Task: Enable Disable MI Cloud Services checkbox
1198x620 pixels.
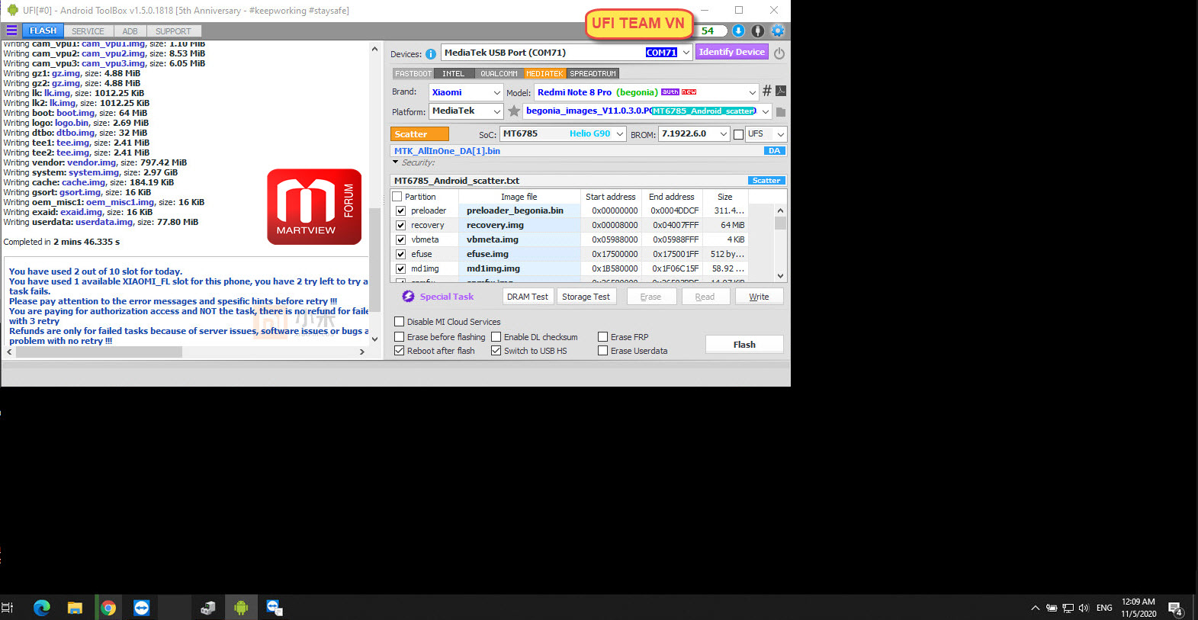Action: [399, 322]
